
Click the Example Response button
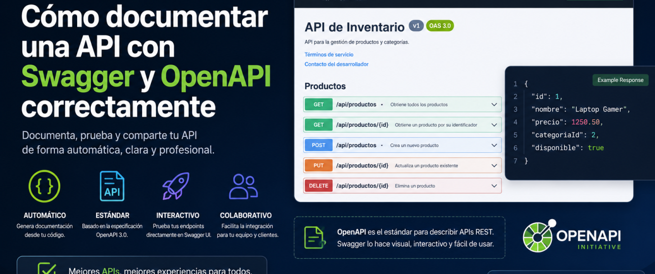point(620,80)
